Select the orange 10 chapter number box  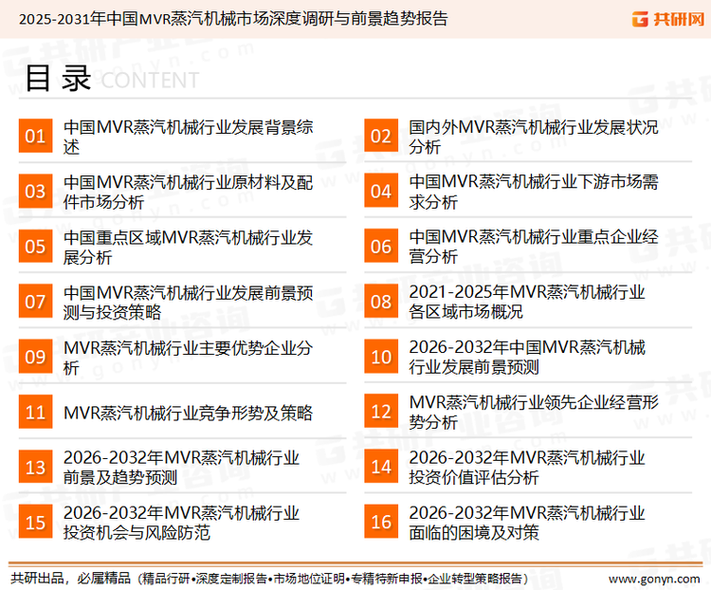pos(381,357)
